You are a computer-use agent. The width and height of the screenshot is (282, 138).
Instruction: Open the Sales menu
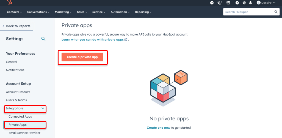click(x=82, y=12)
